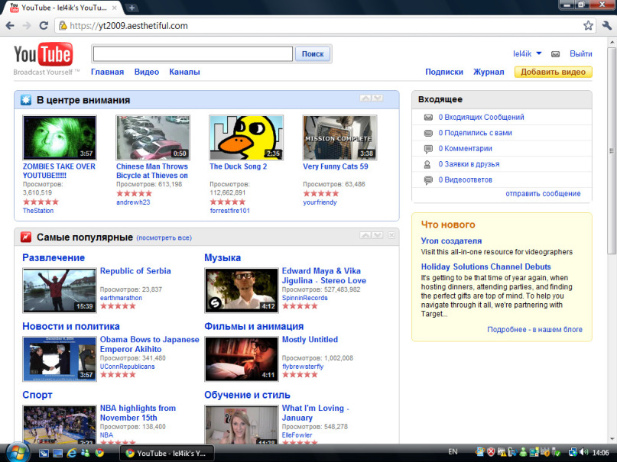The height and width of the screenshot is (462, 617).
Task: Open the Obama Bows to Japanese Emperor title
Action: click(x=150, y=344)
